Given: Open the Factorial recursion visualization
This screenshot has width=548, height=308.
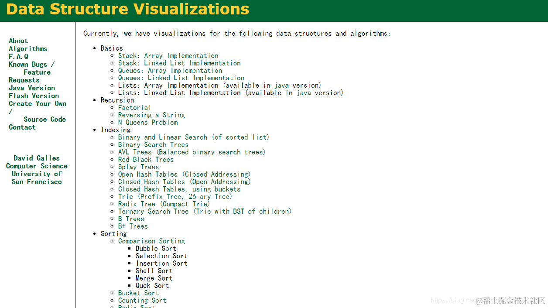Looking at the screenshot, I should (134, 108).
